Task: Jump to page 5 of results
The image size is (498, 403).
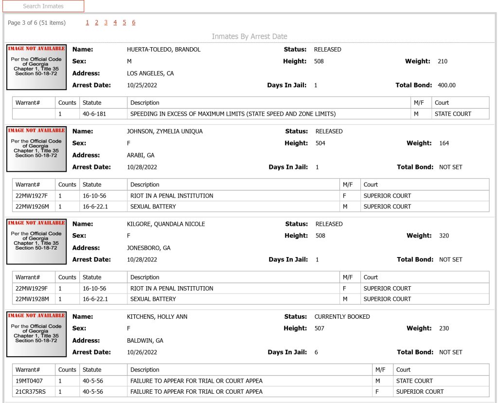Action: pyautogui.click(x=124, y=22)
